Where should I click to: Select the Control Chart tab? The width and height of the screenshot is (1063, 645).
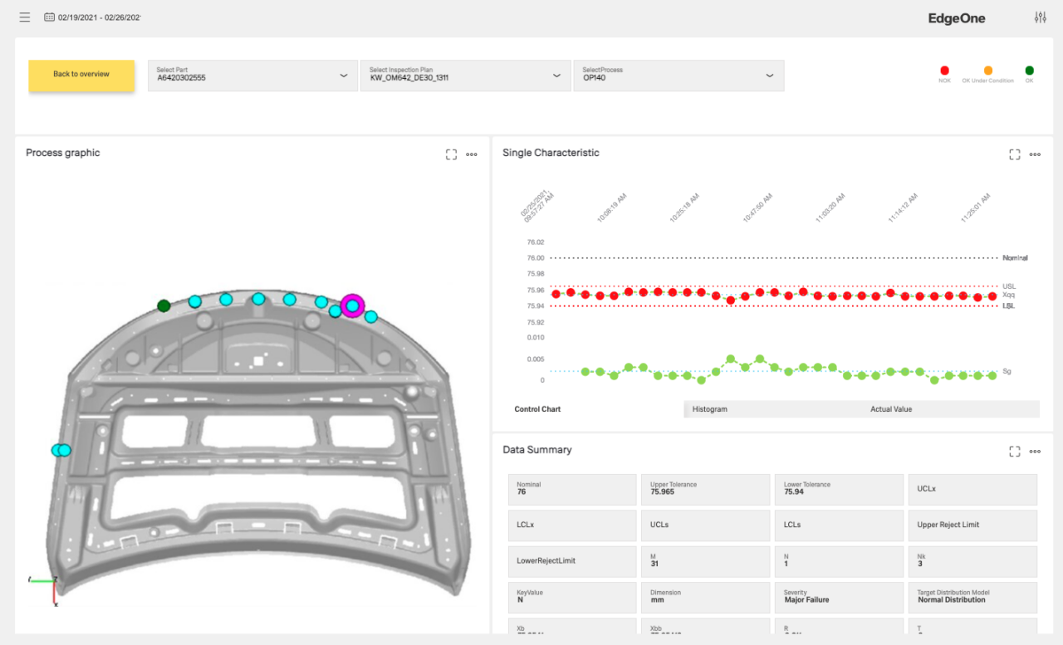pos(537,409)
